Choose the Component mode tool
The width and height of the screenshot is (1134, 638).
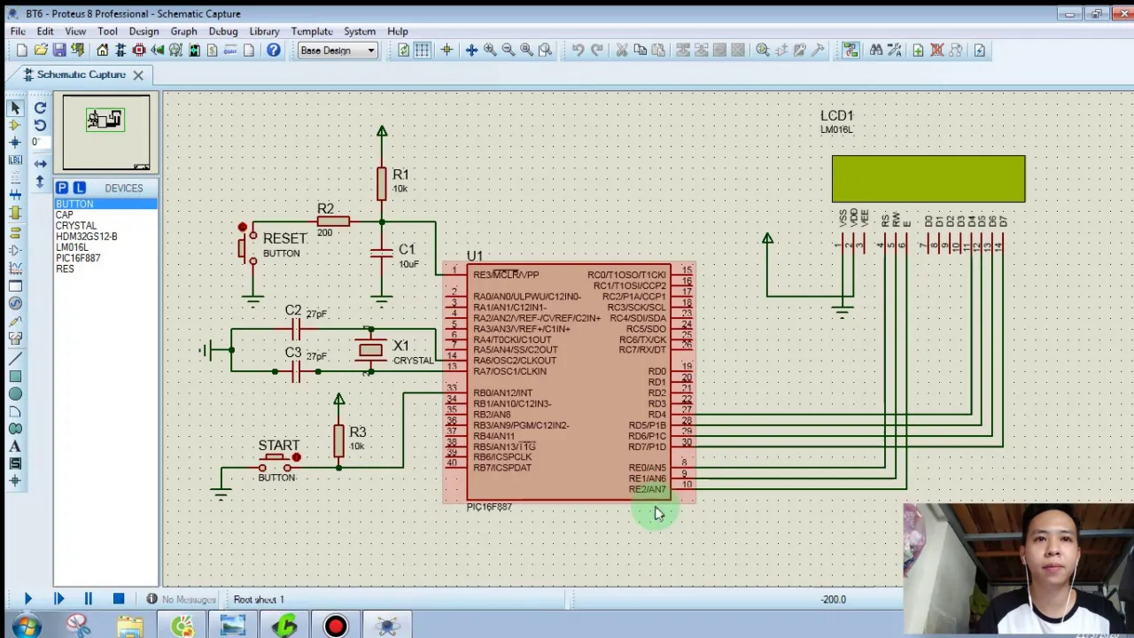point(15,125)
